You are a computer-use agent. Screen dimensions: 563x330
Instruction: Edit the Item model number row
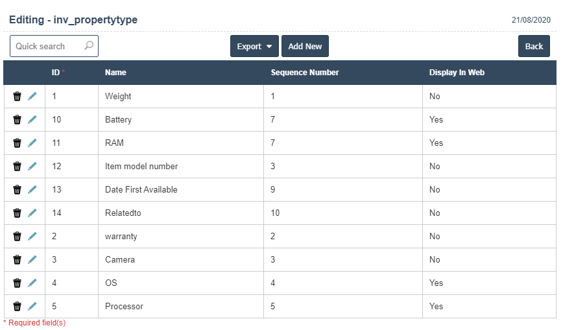coord(32,166)
